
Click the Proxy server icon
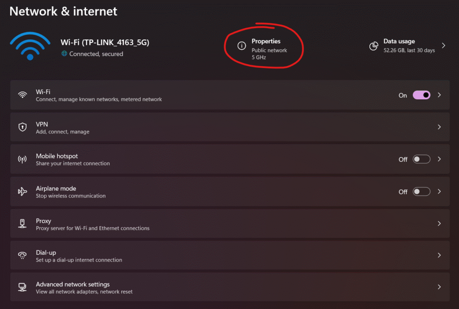click(x=22, y=224)
